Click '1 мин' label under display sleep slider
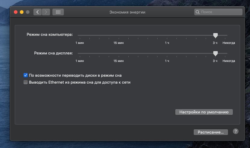Image resolution: width=250 pixels, height=148 pixels. [x=80, y=61]
